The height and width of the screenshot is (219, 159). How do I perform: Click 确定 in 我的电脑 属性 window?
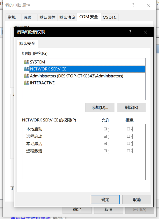pyautogui.click(x=77, y=210)
